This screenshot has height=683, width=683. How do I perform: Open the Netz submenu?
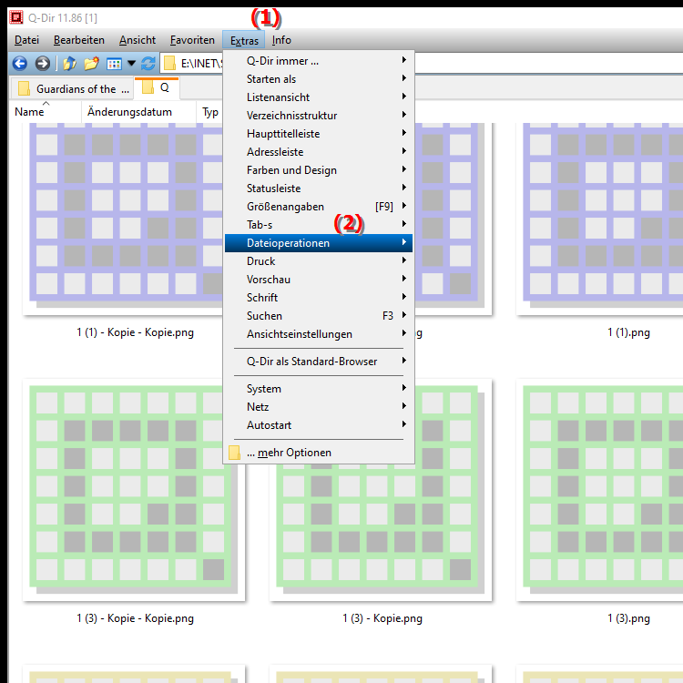click(x=319, y=407)
